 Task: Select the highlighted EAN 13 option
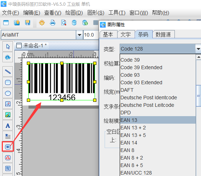[158, 120]
